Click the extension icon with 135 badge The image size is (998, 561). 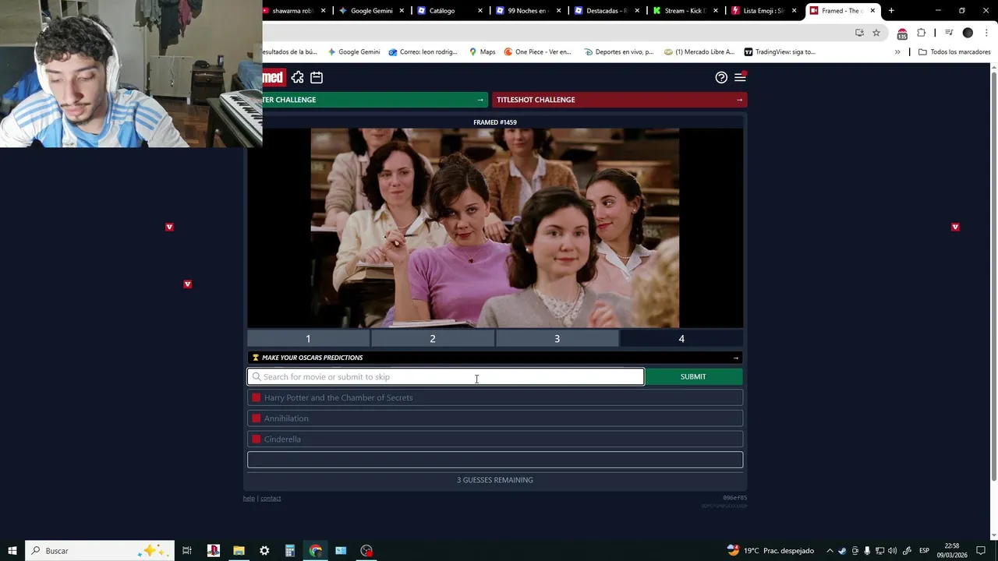(902, 34)
